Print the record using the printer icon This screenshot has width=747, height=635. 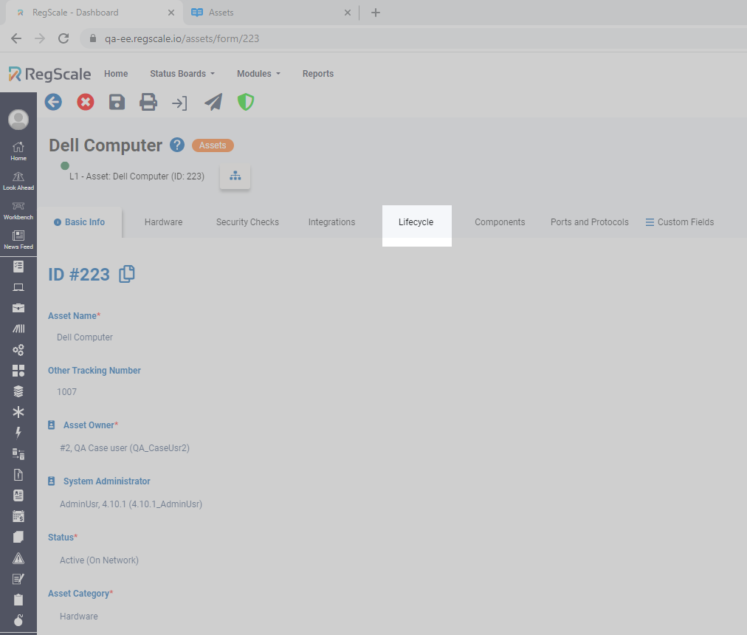[x=148, y=102]
